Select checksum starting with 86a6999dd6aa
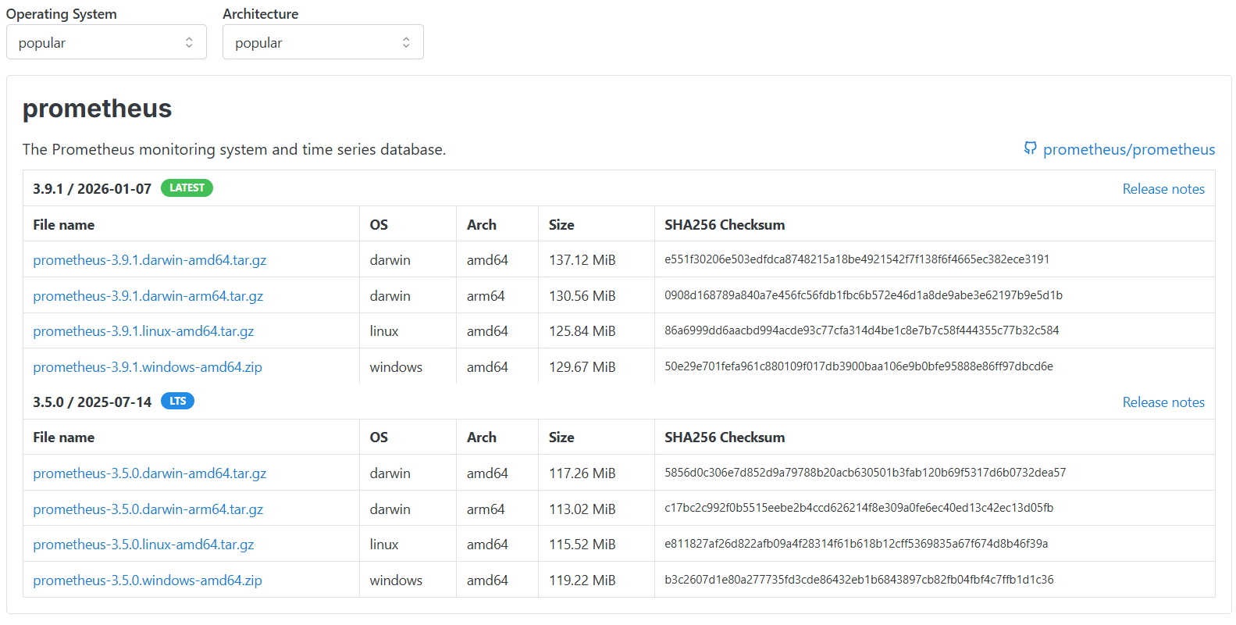This screenshot has width=1236, height=625. pos(862,330)
